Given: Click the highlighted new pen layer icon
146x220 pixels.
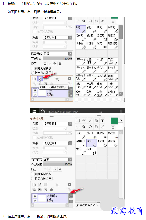Looking at the screenshot, I should coord(40,79).
